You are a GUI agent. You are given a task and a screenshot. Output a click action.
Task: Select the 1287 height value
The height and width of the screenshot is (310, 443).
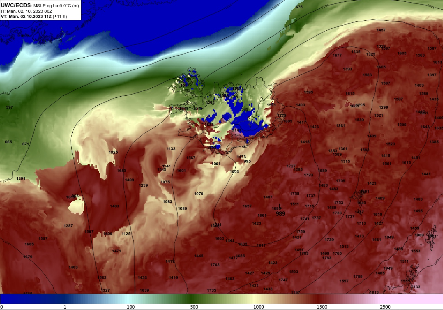pos(68,226)
